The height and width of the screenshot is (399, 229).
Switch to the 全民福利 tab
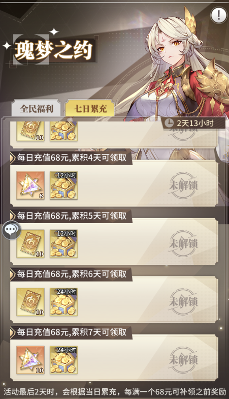pos(37,109)
